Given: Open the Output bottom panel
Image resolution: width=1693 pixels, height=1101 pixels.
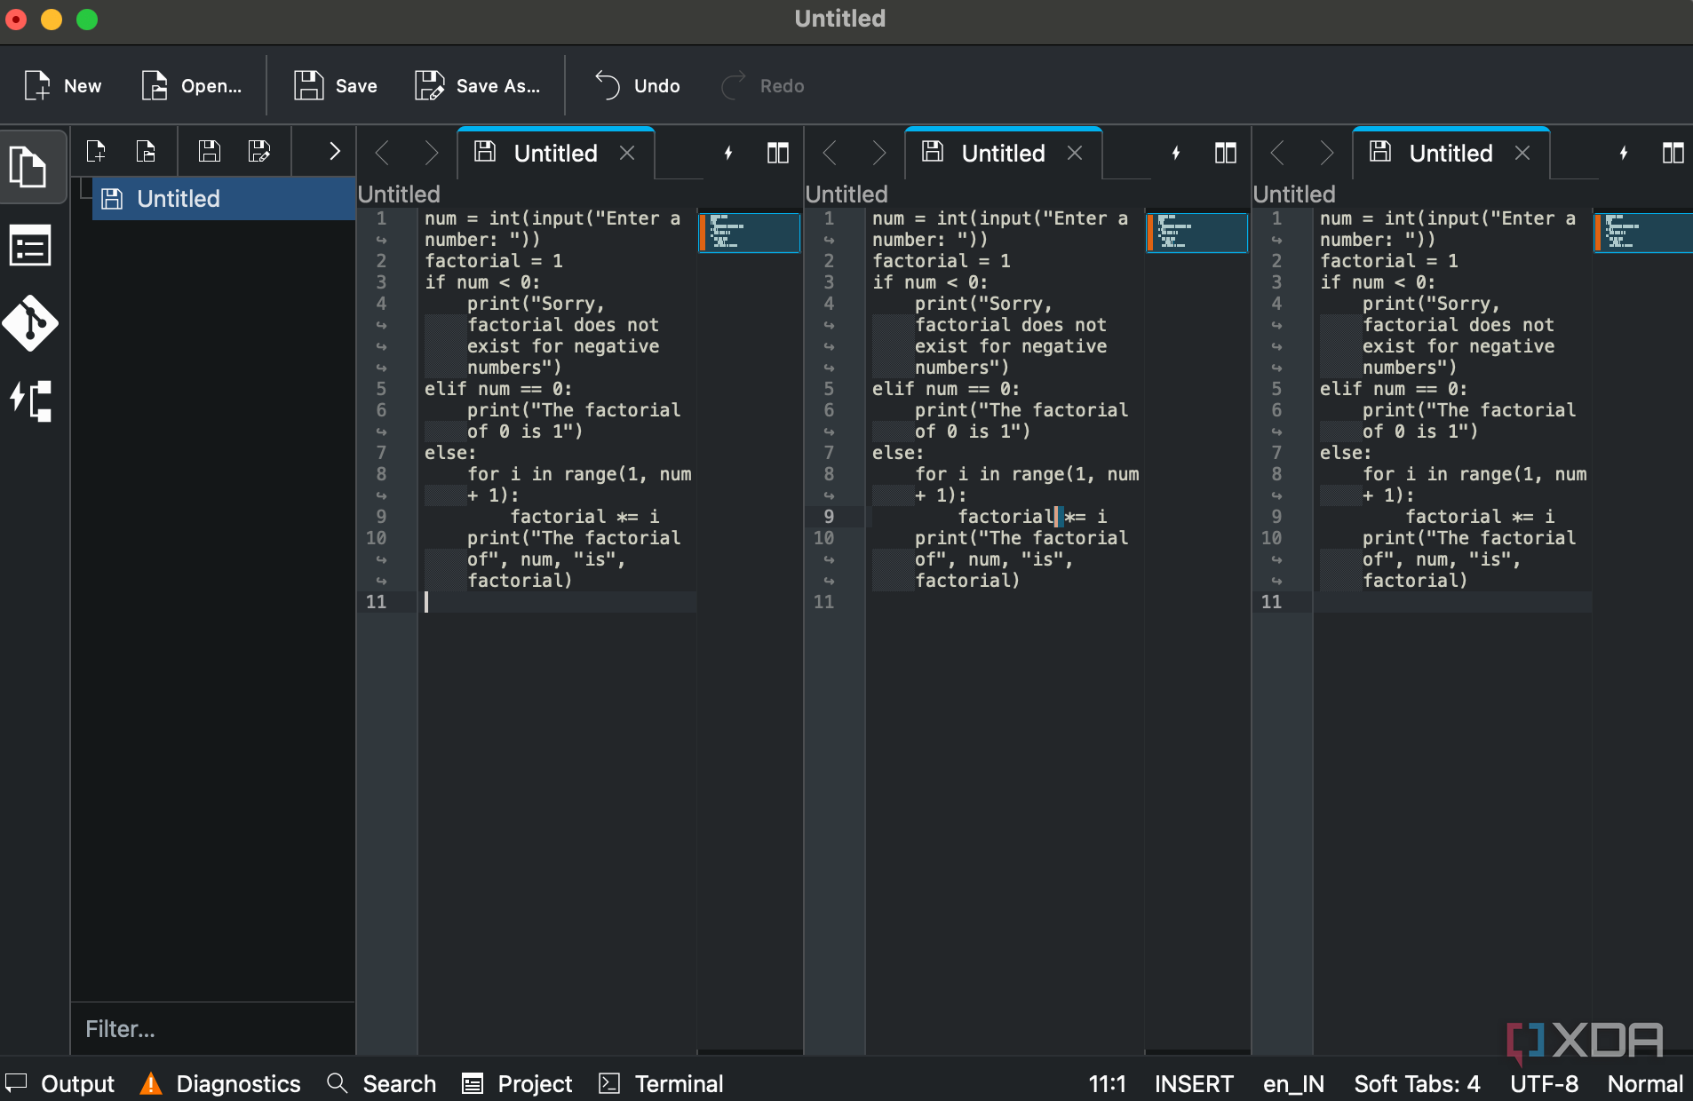Looking at the screenshot, I should pyautogui.click(x=60, y=1084).
